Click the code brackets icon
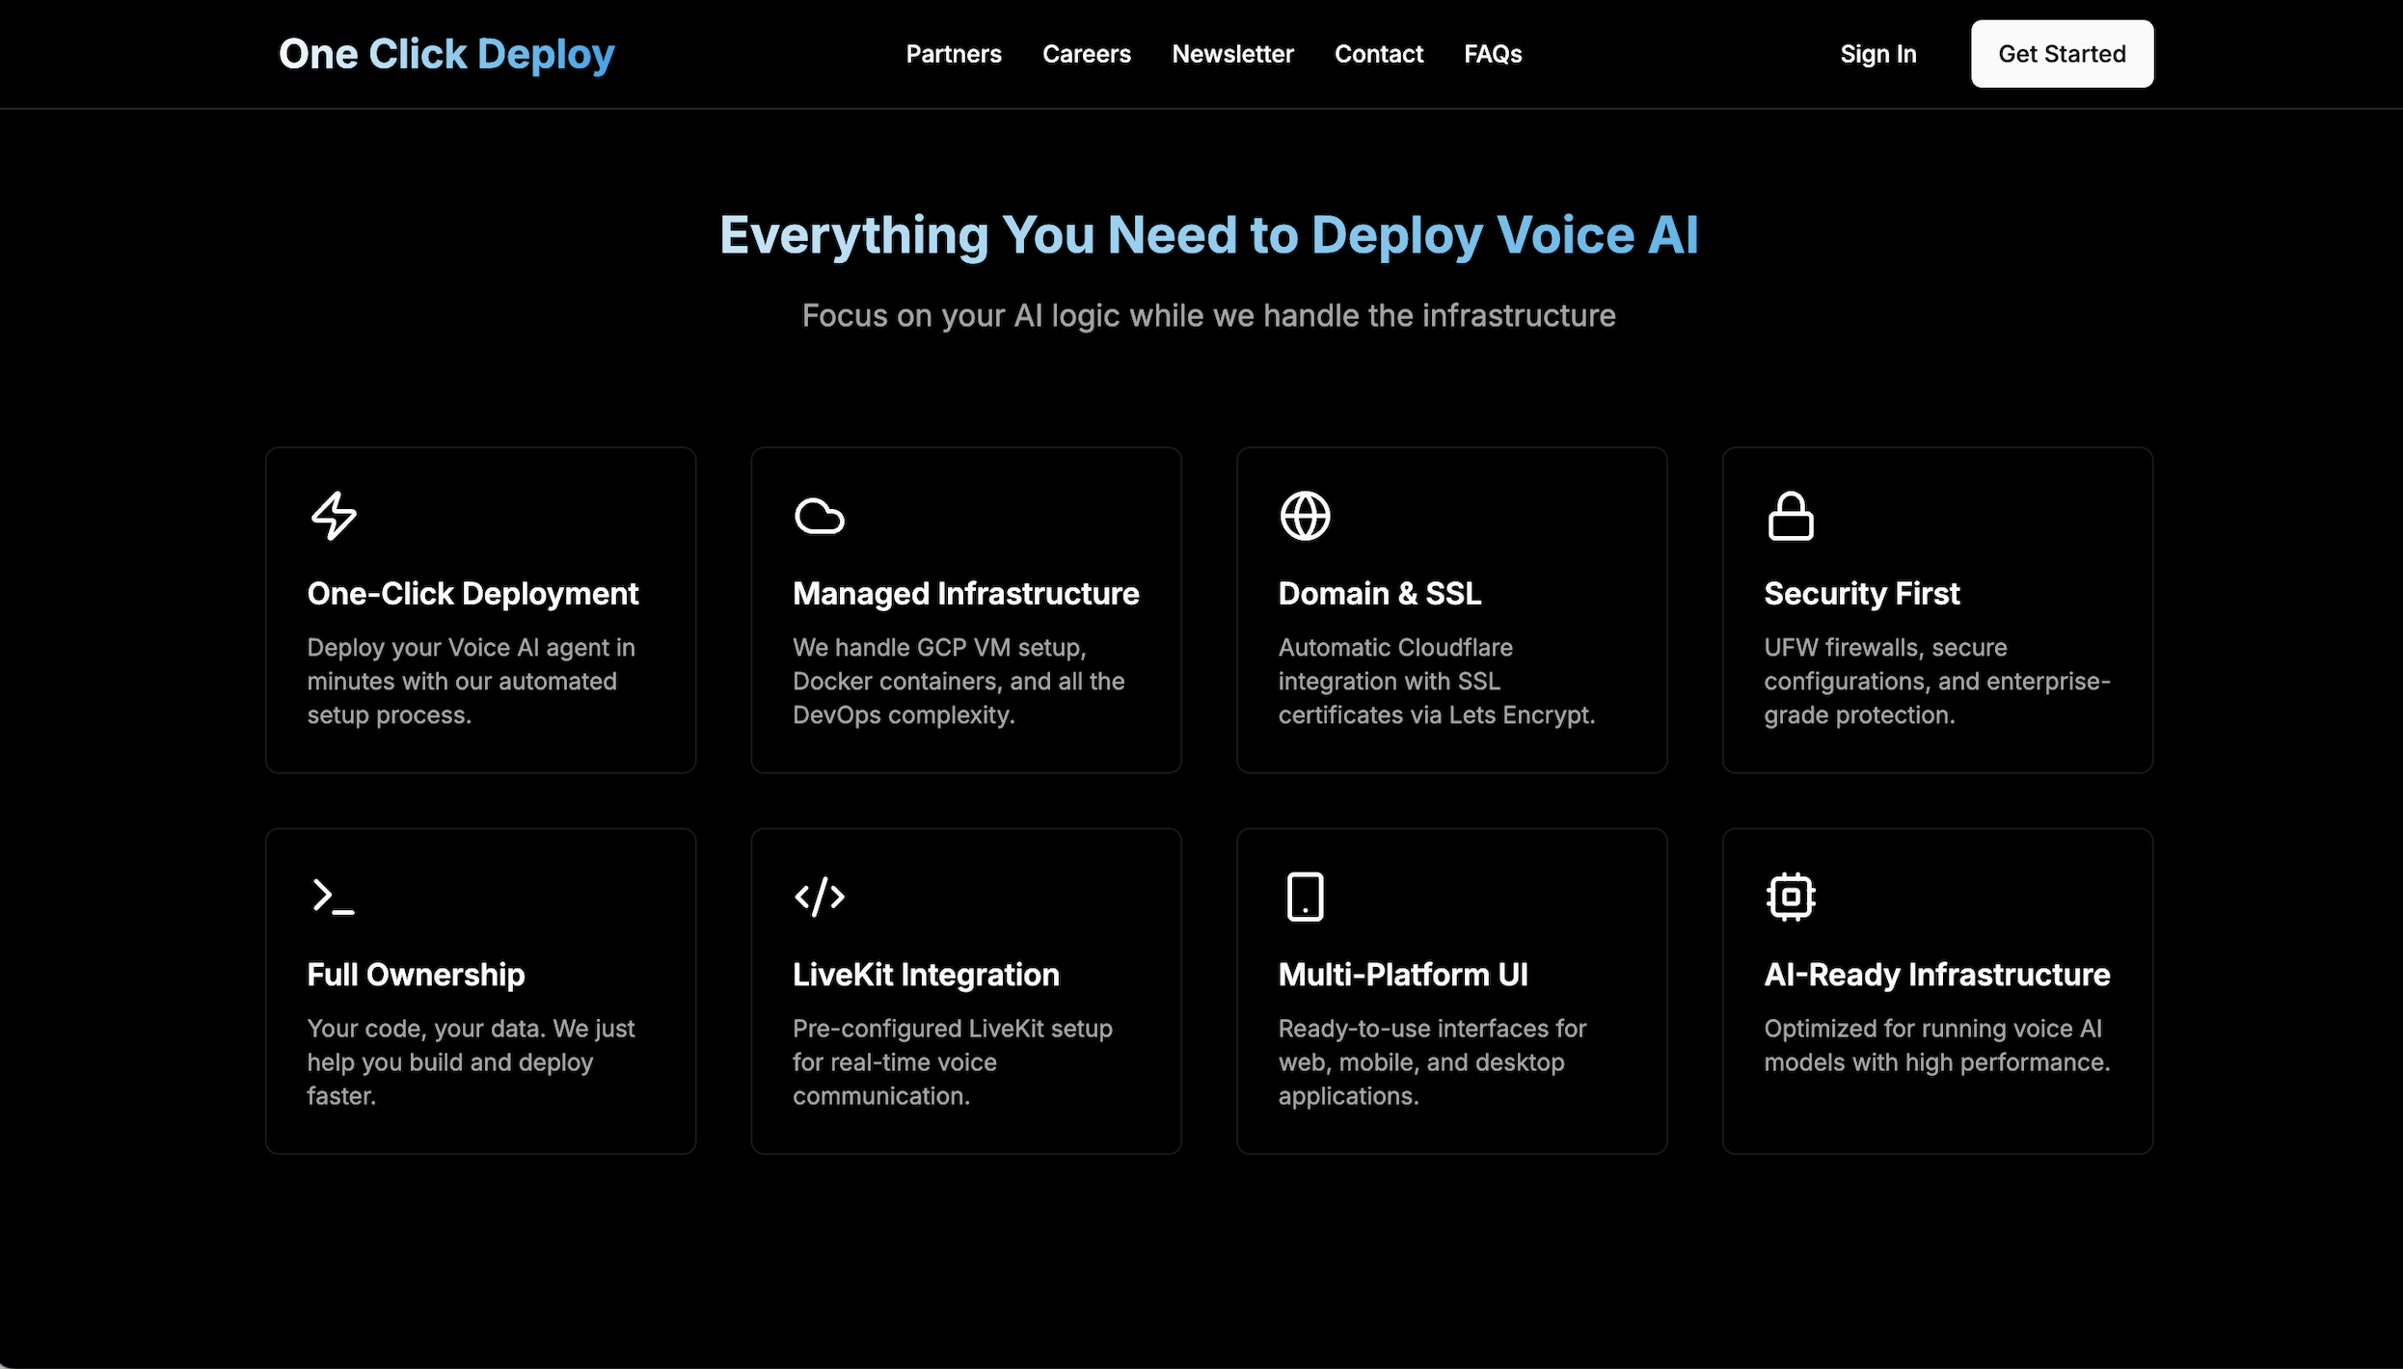The width and height of the screenshot is (2403, 1369). pos(819,897)
